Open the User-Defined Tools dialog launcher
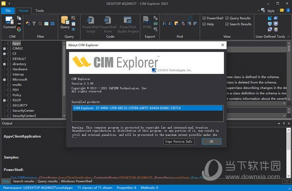The height and width of the screenshot is (191, 292). [x=289, y=36]
